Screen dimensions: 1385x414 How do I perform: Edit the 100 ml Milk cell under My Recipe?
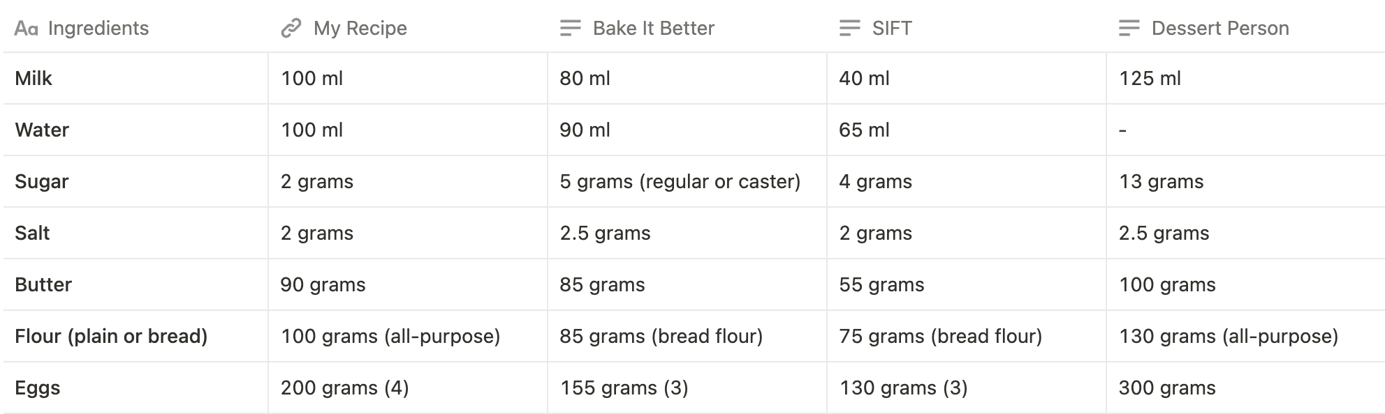(312, 78)
